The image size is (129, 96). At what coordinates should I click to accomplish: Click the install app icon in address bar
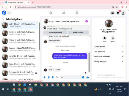(113, 7)
